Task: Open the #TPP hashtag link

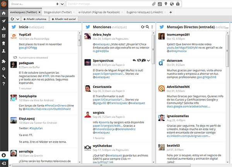Action: point(46,76)
